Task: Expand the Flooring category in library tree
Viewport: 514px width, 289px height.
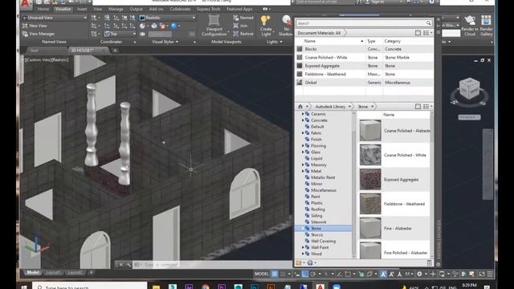Action: pyautogui.click(x=303, y=146)
